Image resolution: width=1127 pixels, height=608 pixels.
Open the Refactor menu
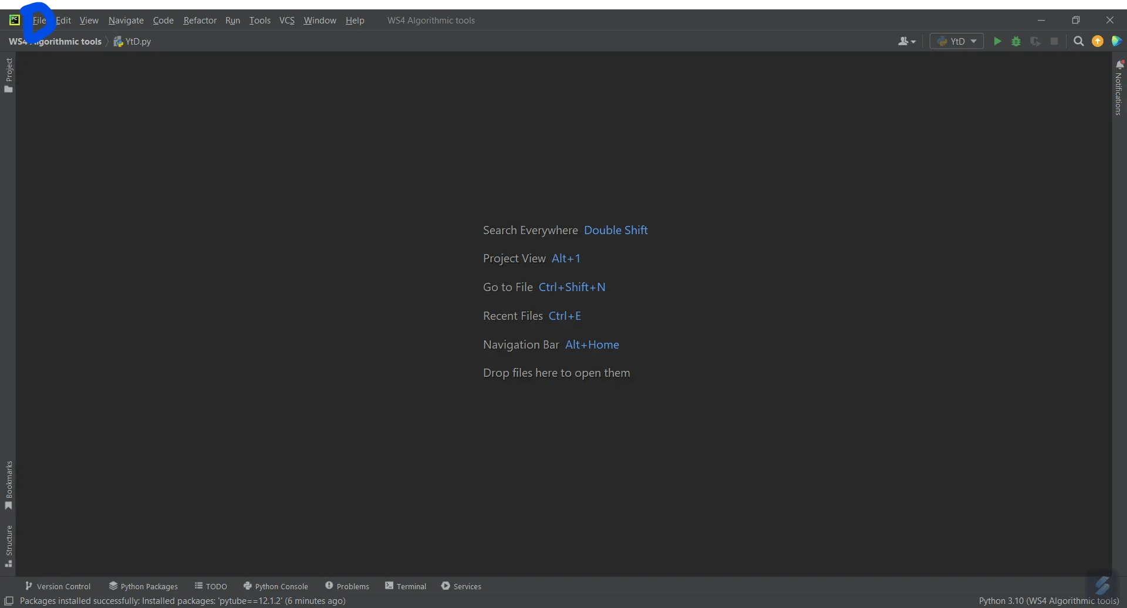tap(200, 21)
